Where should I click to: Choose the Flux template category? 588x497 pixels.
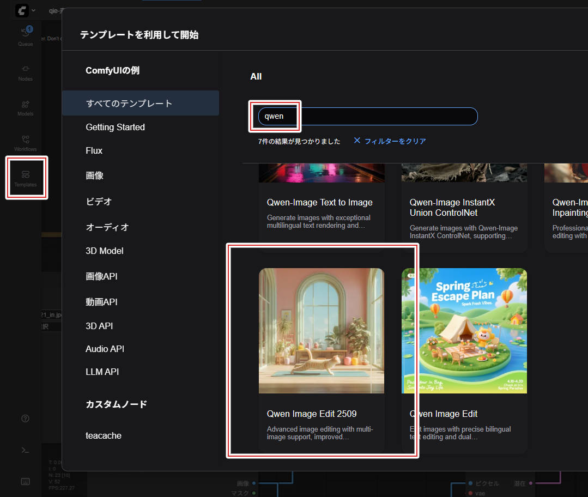click(x=94, y=150)
